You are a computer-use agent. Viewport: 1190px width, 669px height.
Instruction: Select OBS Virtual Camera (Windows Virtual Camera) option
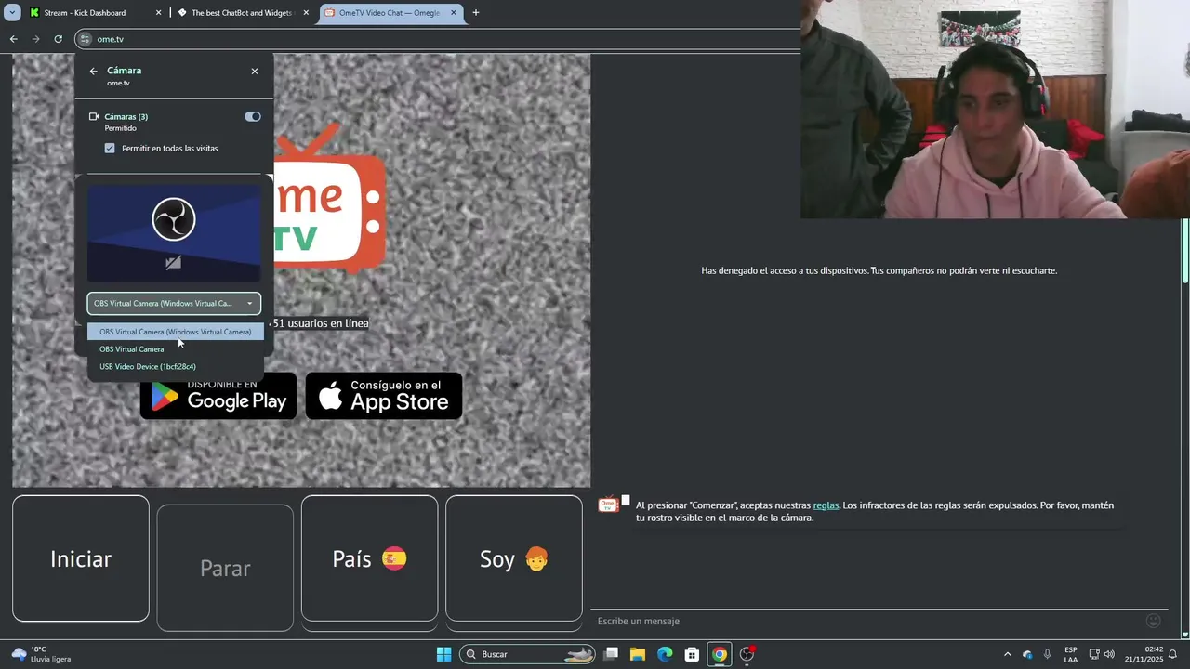(176, 332)
